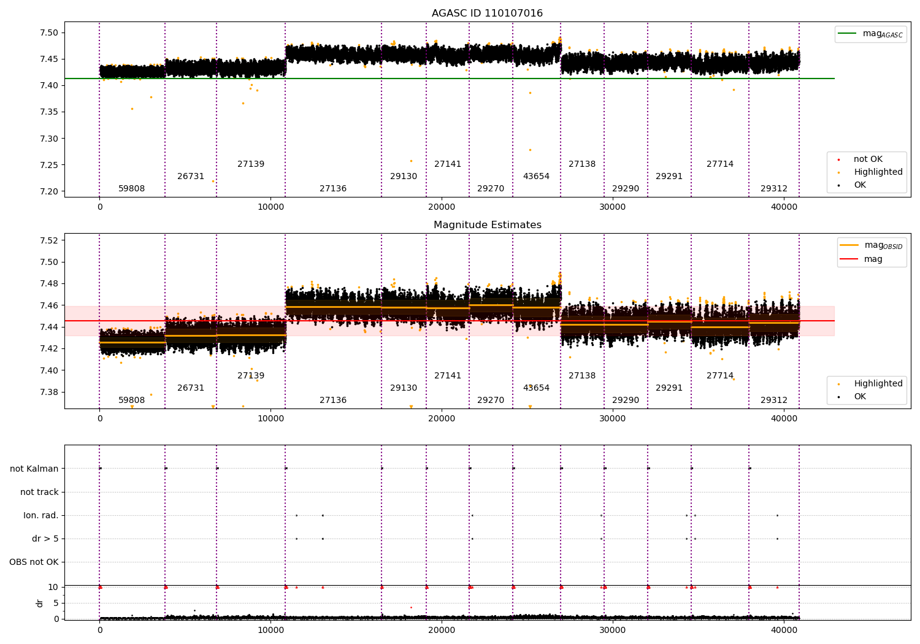Click the 7.52 y-axis tick label

tap(48, 240)
